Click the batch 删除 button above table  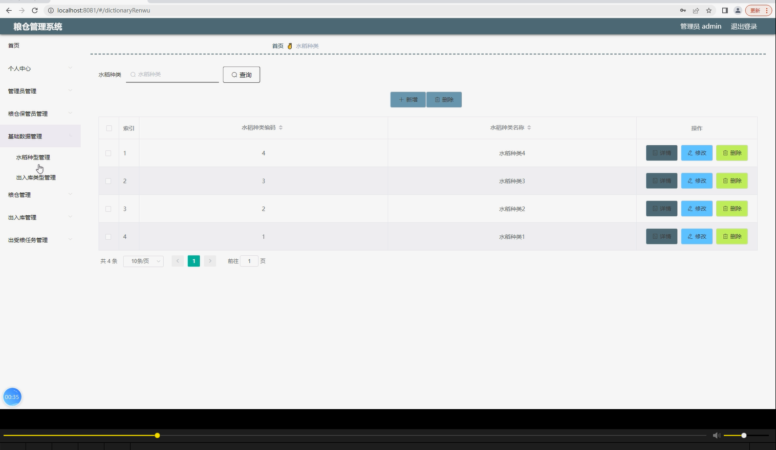(x=444, y=100)
